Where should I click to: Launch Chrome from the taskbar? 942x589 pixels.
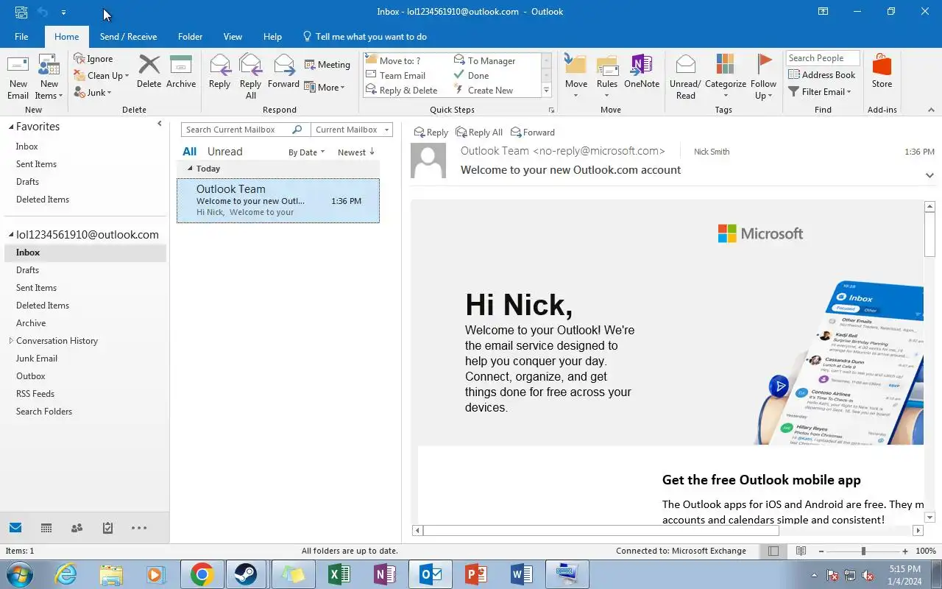pyautogui.click(x=202, y=574)
